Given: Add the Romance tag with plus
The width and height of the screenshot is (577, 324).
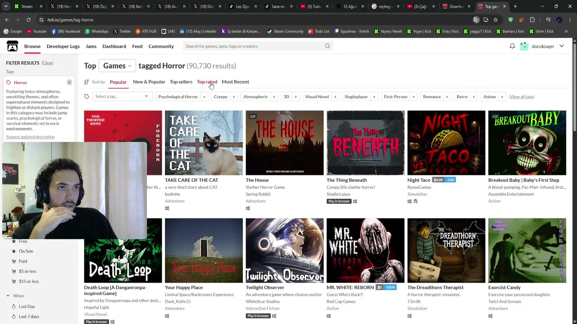Looking at the screenshot, I should pyautogui.click(x=447, y=97).
